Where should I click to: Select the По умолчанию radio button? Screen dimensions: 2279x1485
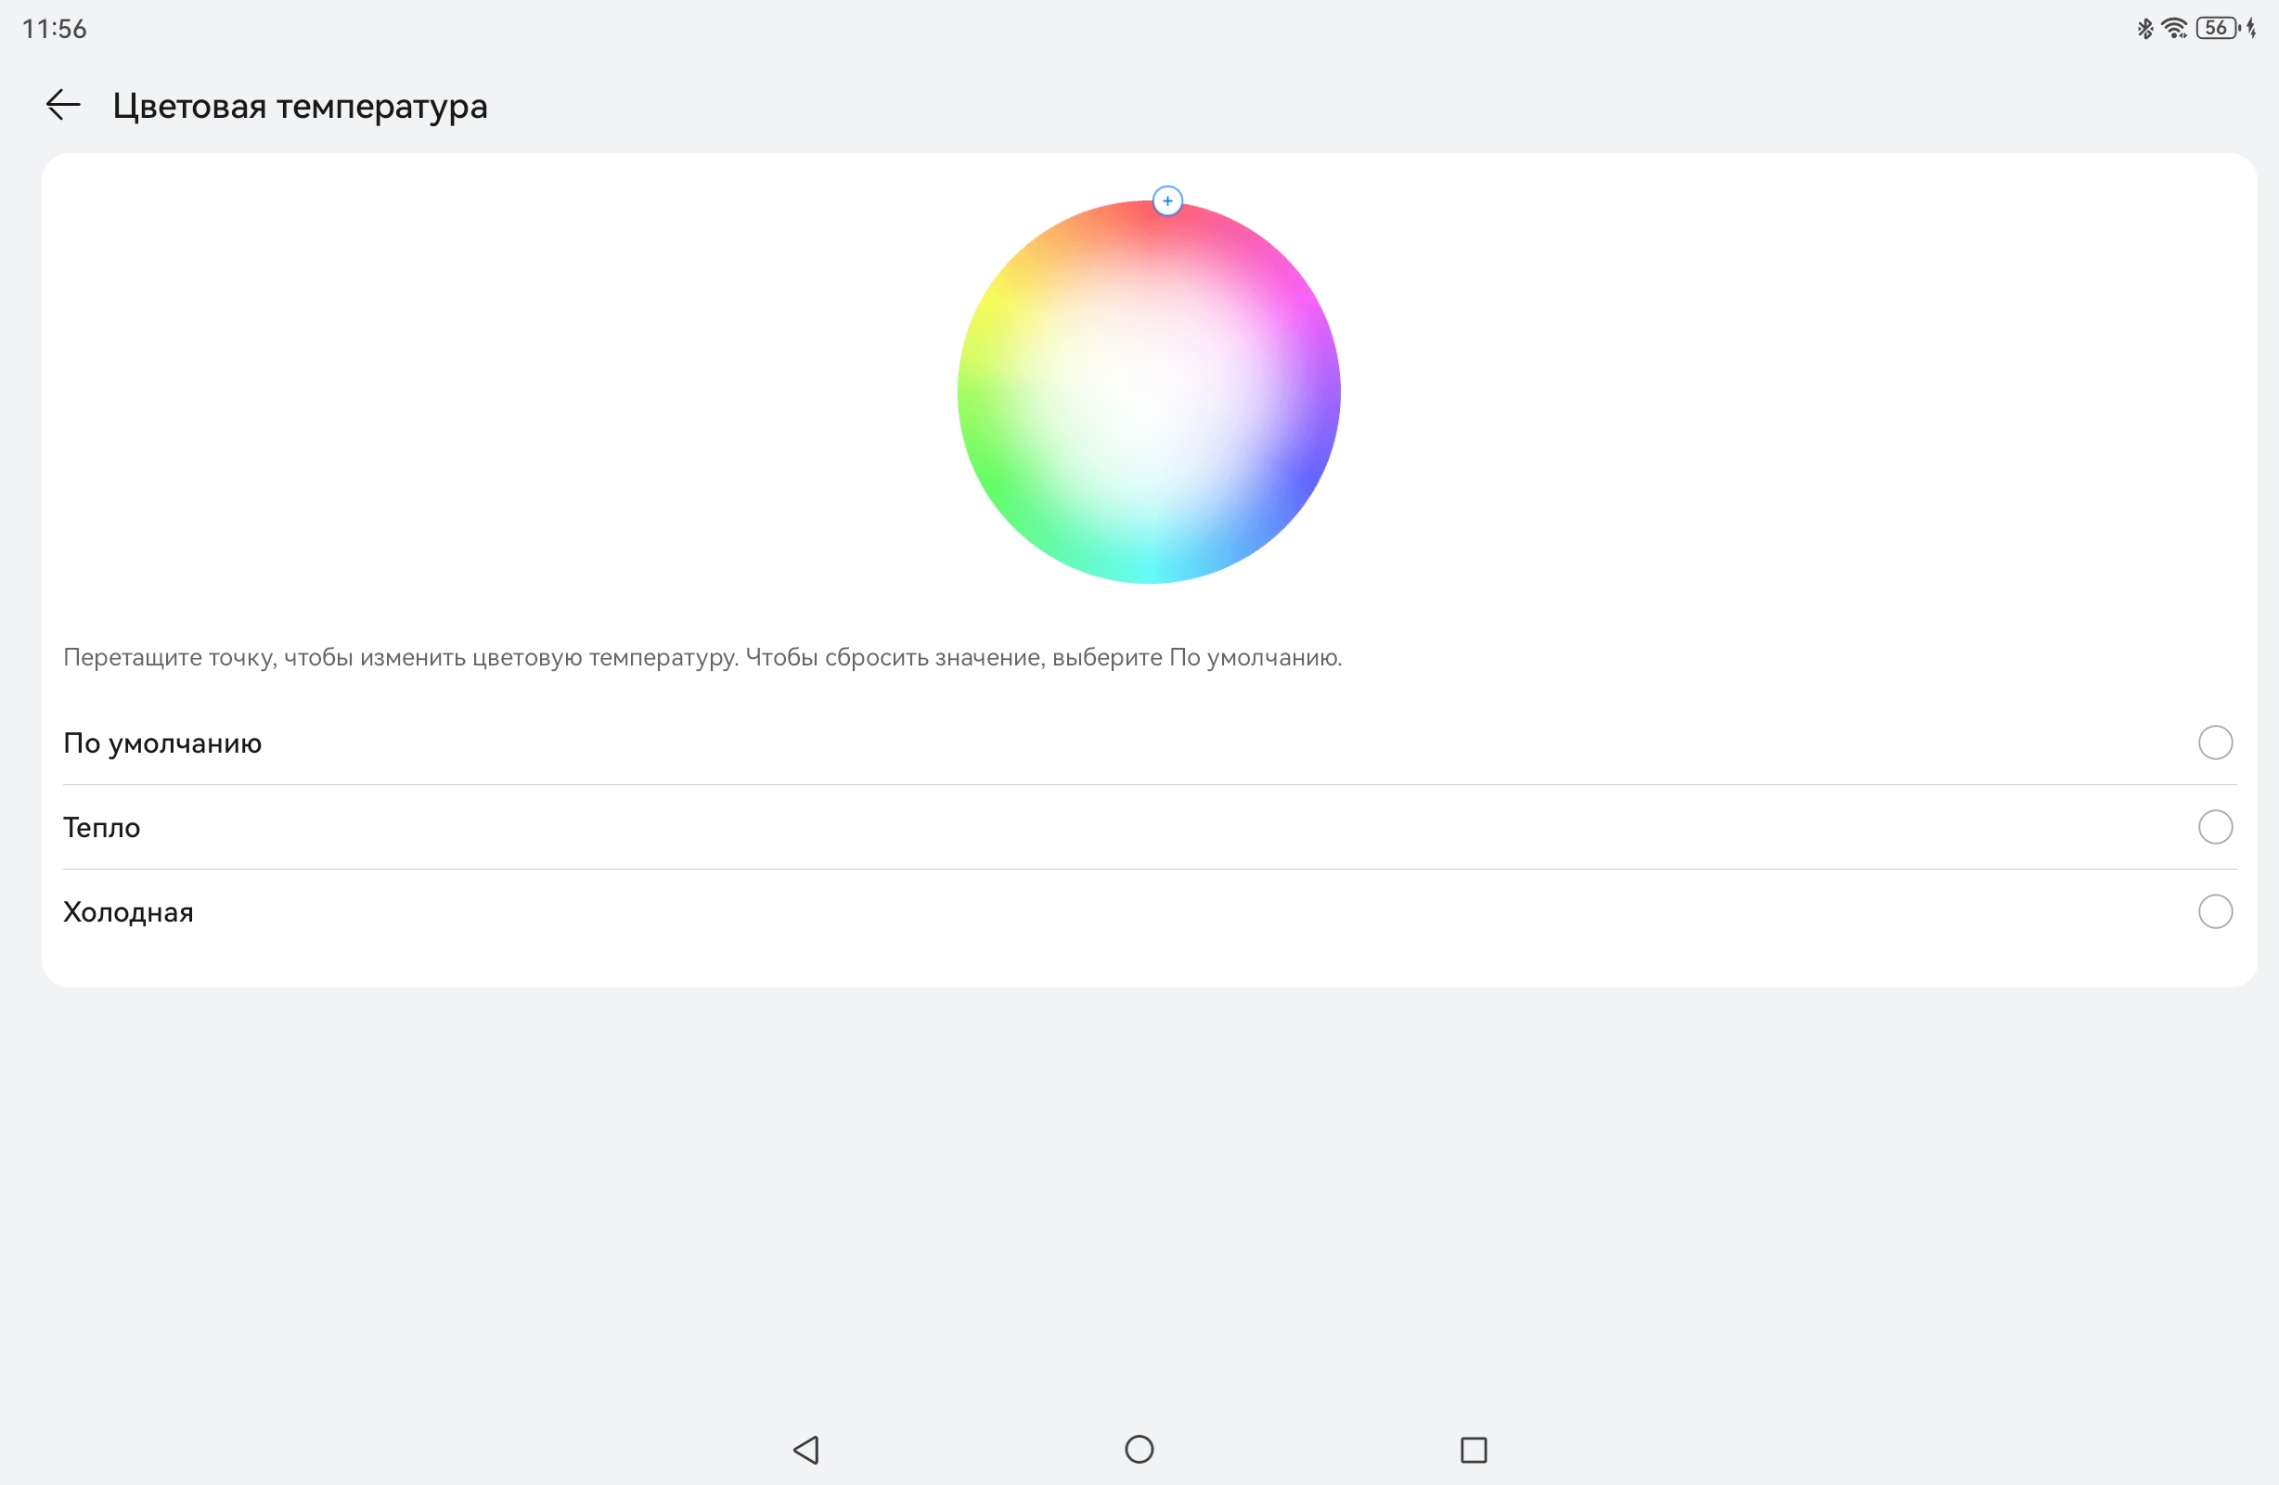point(2215,742)
